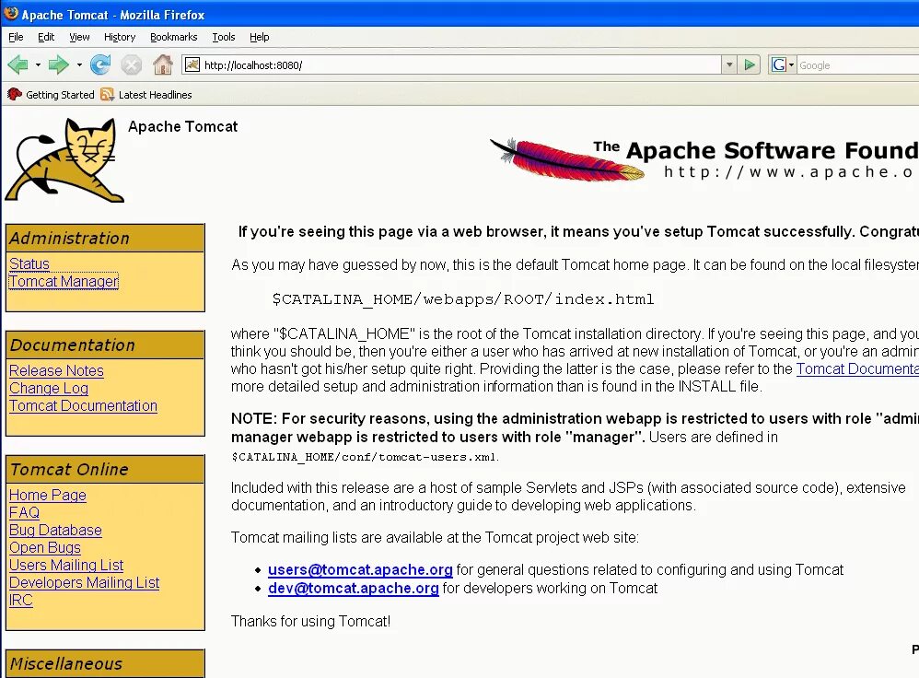Click the Back arrow navigation button
Screen dimensions: 919x678
click(18, 64)
